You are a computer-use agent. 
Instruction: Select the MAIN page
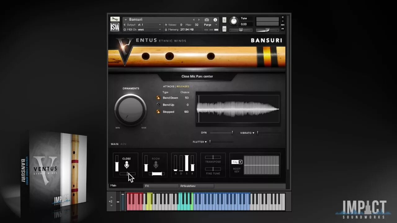(115, 144)
